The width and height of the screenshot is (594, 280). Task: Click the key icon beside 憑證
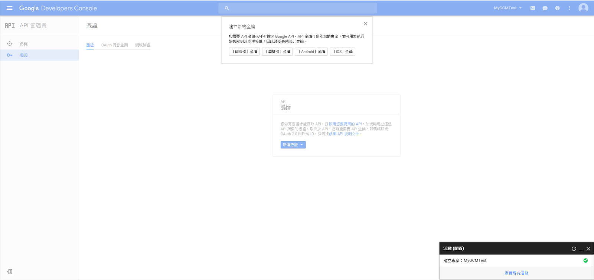coord(10,55)
